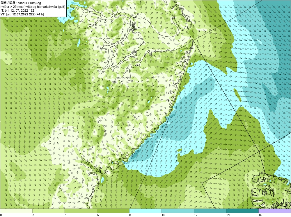The image size is (291, 217).
Task: Click the 4–6 m/s medium green legend swatch
Action: tap(81, 211)
